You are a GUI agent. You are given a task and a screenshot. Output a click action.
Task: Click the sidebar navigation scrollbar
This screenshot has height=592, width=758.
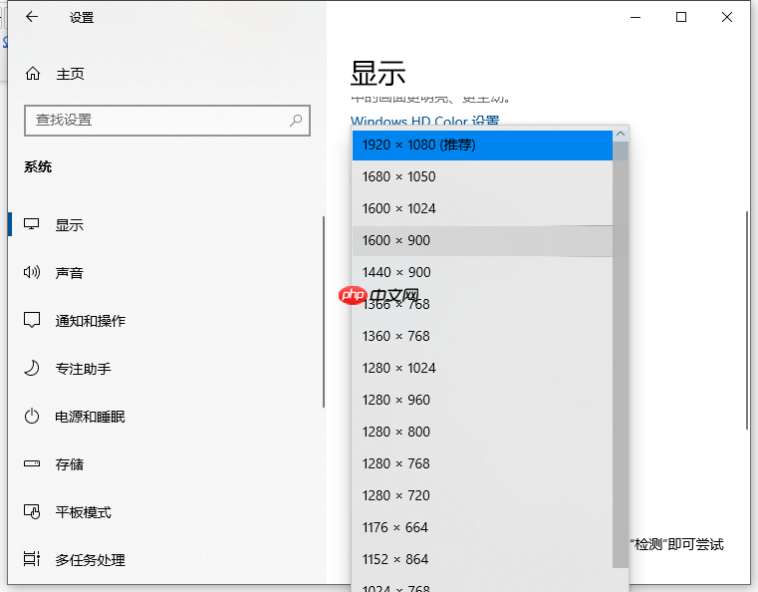(324, 312)
